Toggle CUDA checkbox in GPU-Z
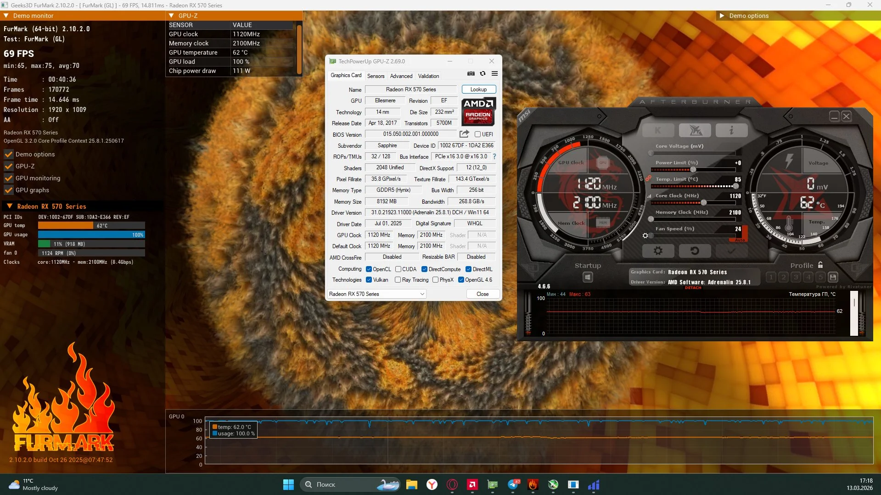This screenshot has width=881, height=495. [398, 269]
